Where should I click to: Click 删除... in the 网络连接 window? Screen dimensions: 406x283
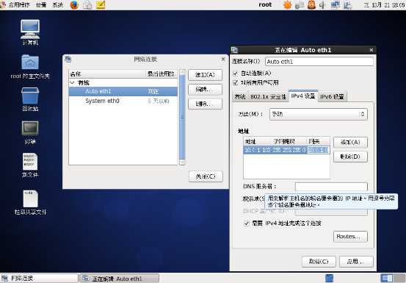coord(205,104)
